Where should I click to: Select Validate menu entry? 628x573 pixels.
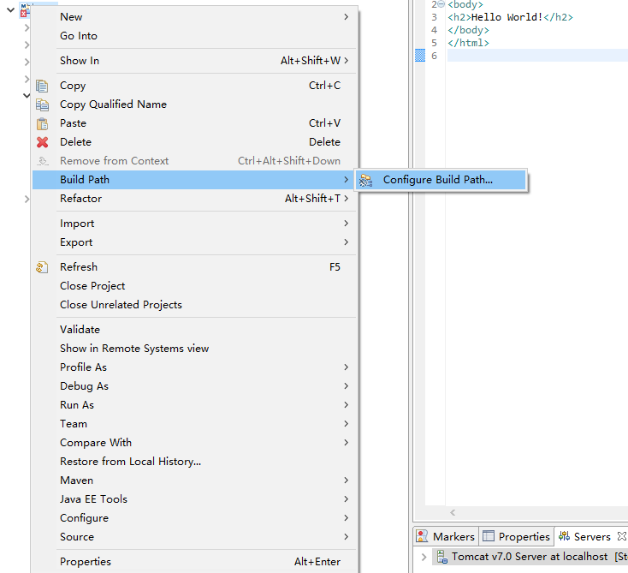point(194,330)
